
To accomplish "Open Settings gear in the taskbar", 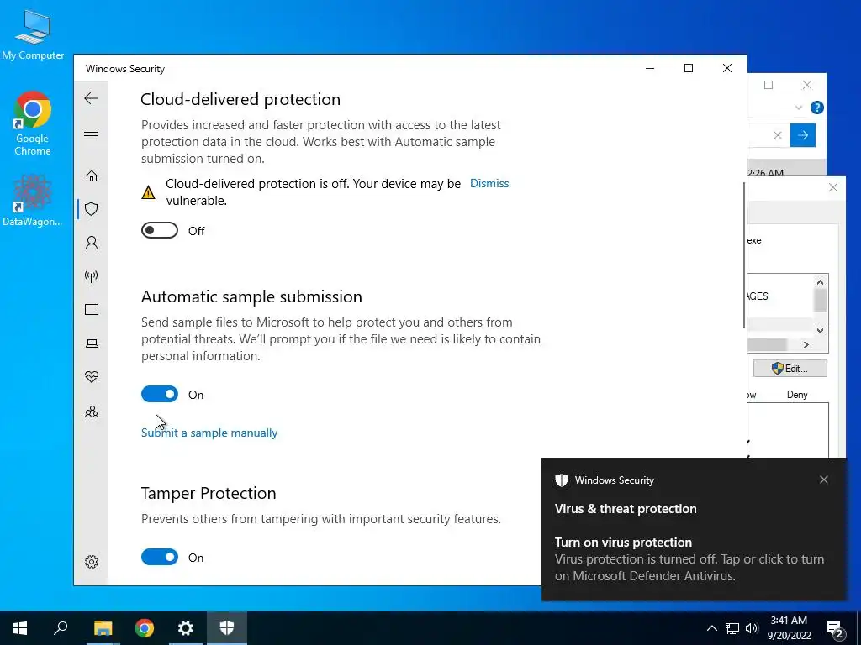I will point(186,628).
